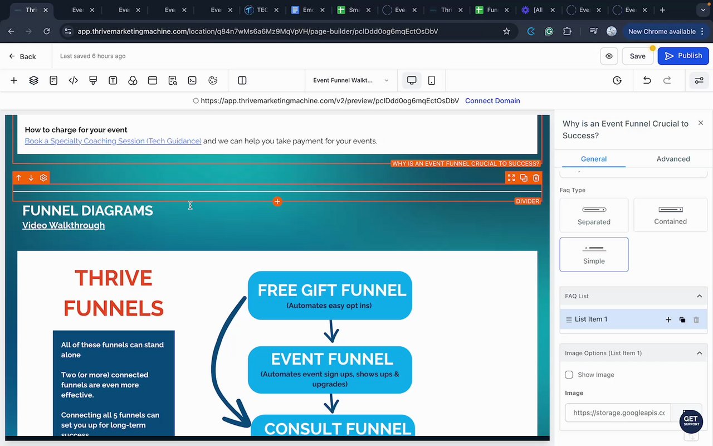Collapse Image Options (List Item 1) section

(x=700, y=353)
